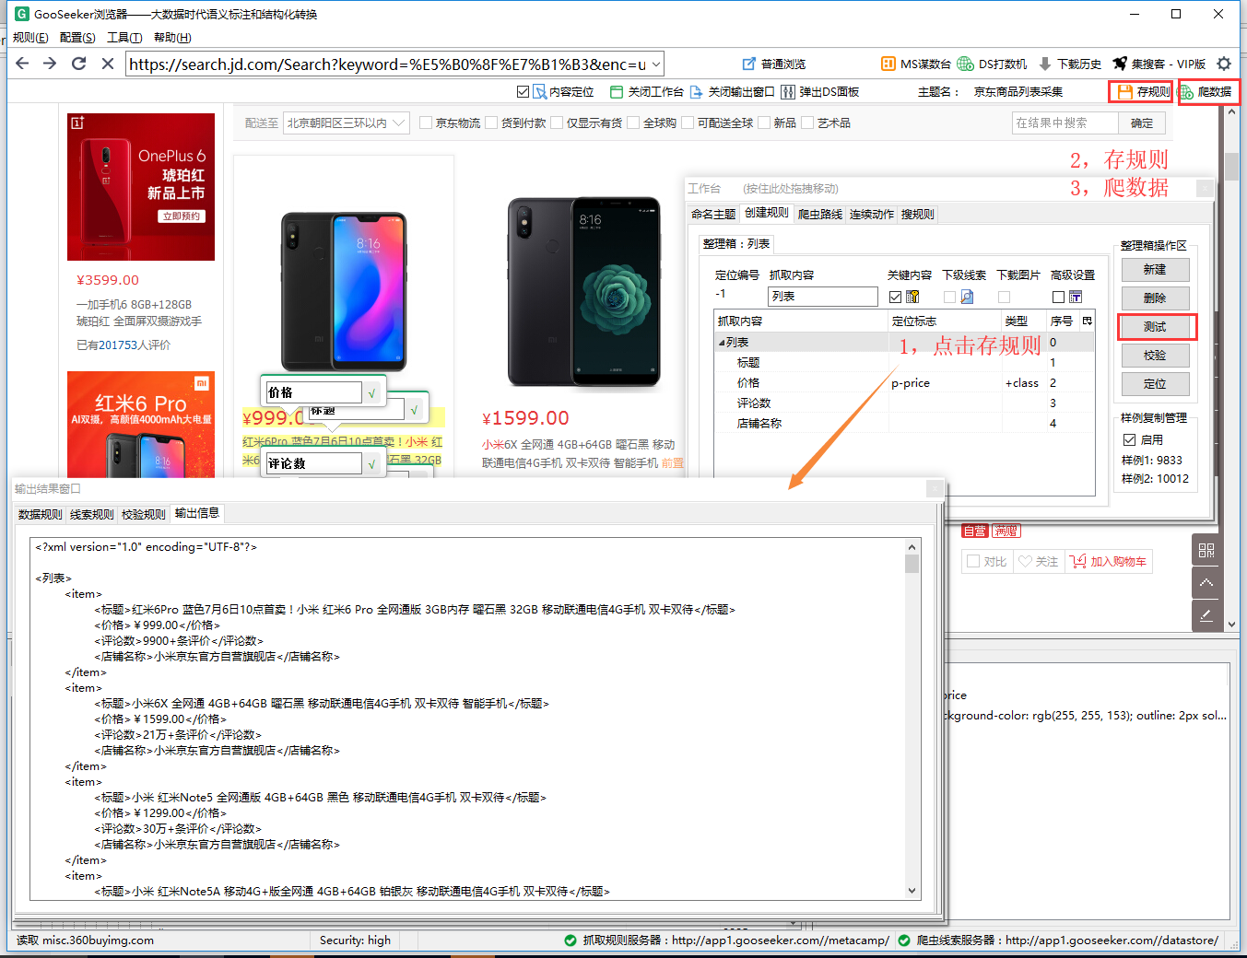Check the 下载图片 checkbox
The width and height of the screenshot is (1247, 958).
point(1004,297)
